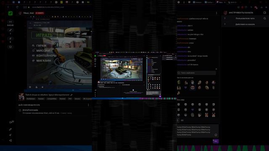This screenshot has height=151, width=269.
Task: Click the first tag under the stream title
Action: tap(31, 99)
